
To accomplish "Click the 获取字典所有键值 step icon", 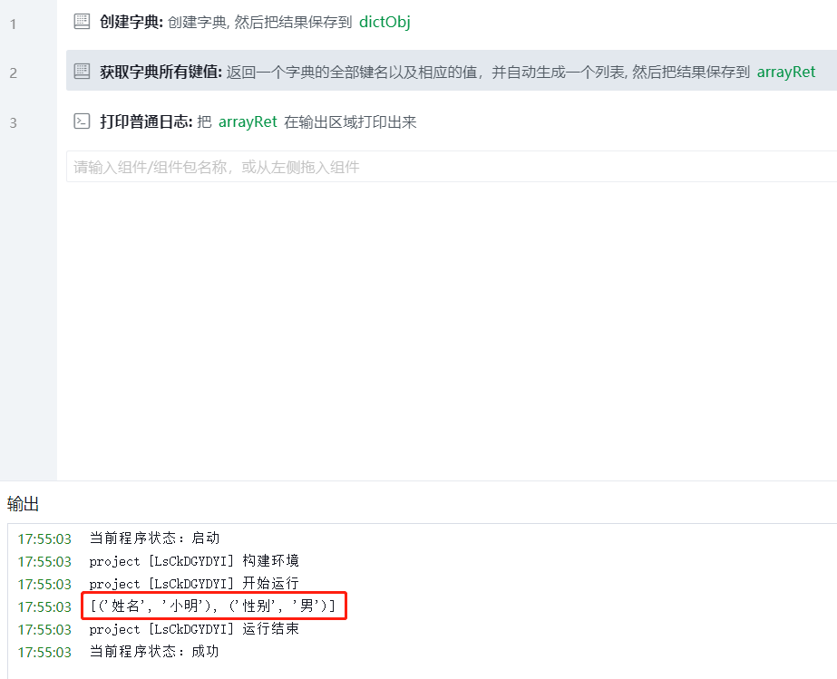I will coord(82,71).
